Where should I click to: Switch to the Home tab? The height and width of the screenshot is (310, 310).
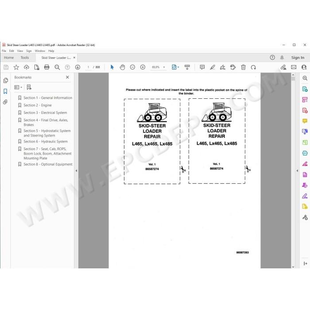9,58
